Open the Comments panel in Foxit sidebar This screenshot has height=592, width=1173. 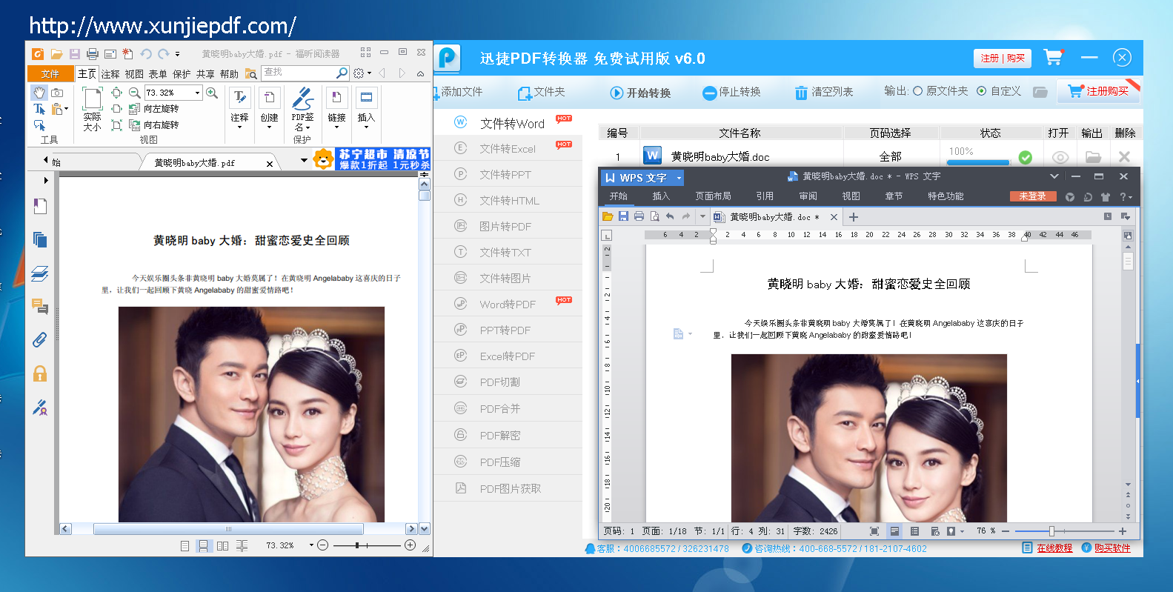coord(40,307)
